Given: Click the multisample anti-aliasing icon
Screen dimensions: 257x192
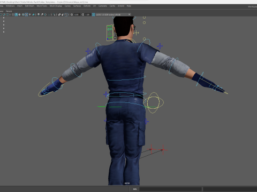Looking at the screenshot, I should tap(46, 14).
